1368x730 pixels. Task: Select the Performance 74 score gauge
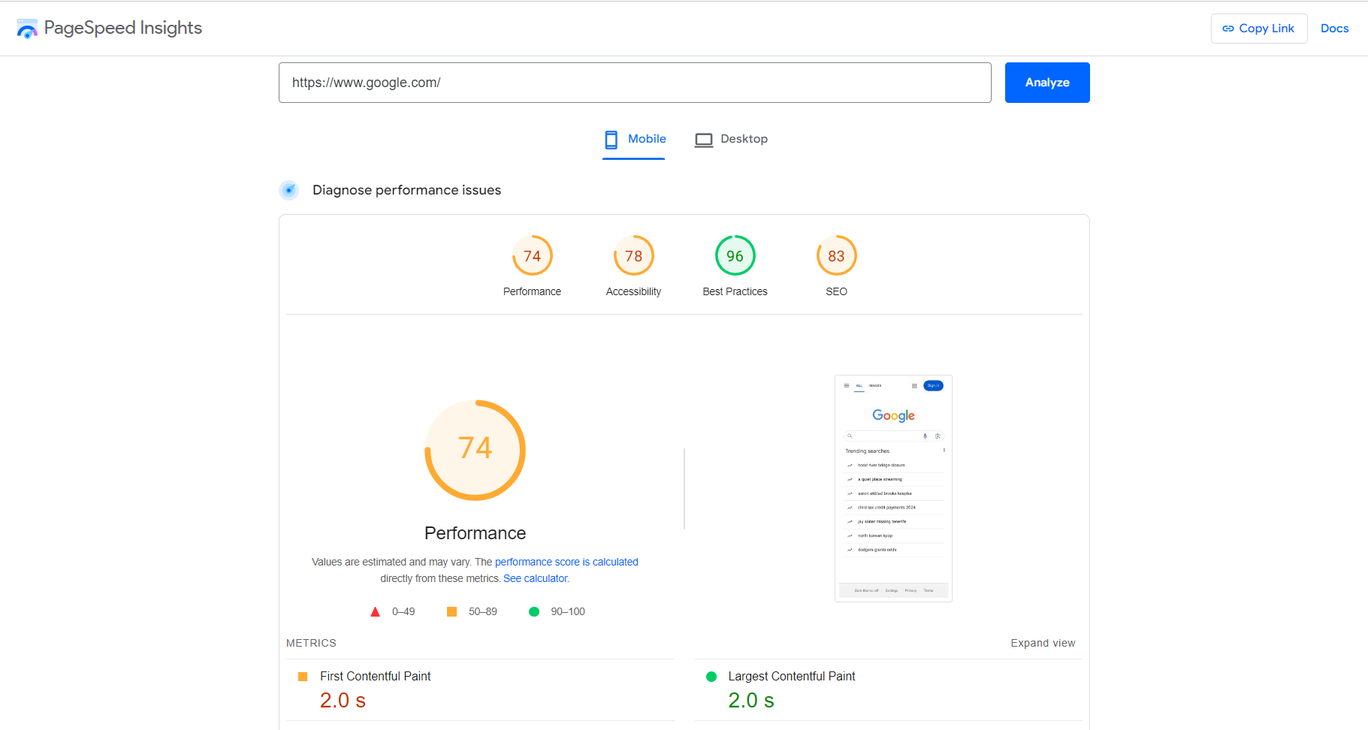click(533, 256)
